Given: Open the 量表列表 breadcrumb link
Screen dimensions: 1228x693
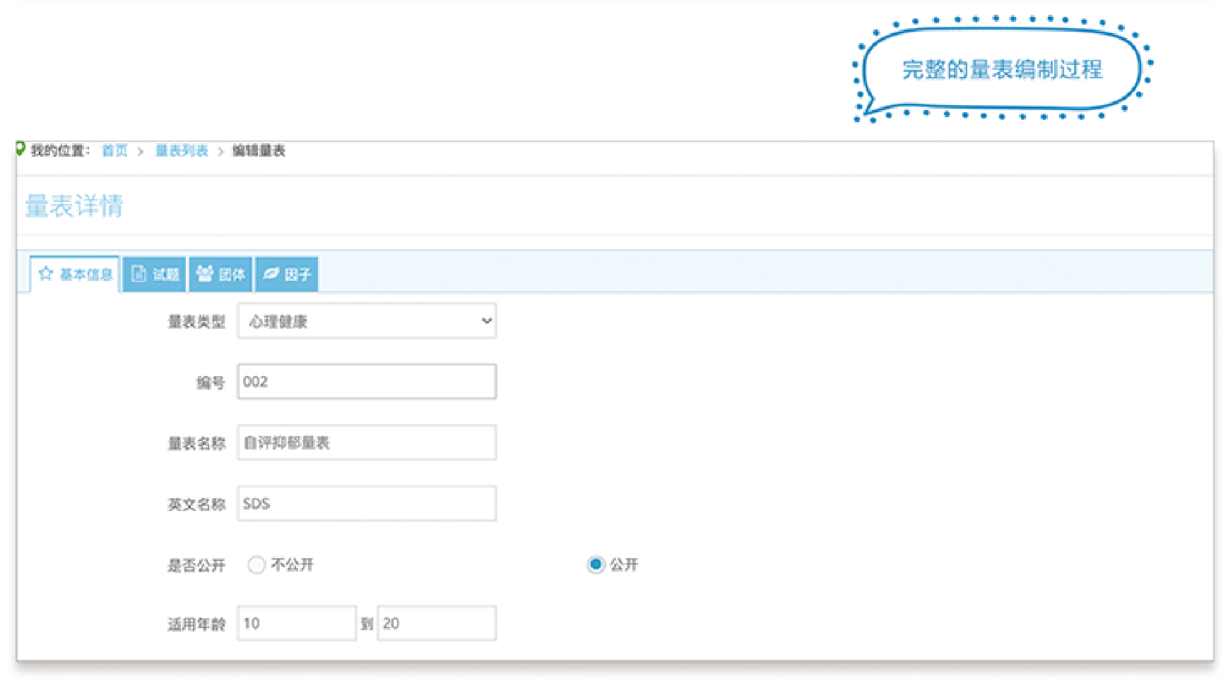Looking at the screenshot, I should 181,150.
